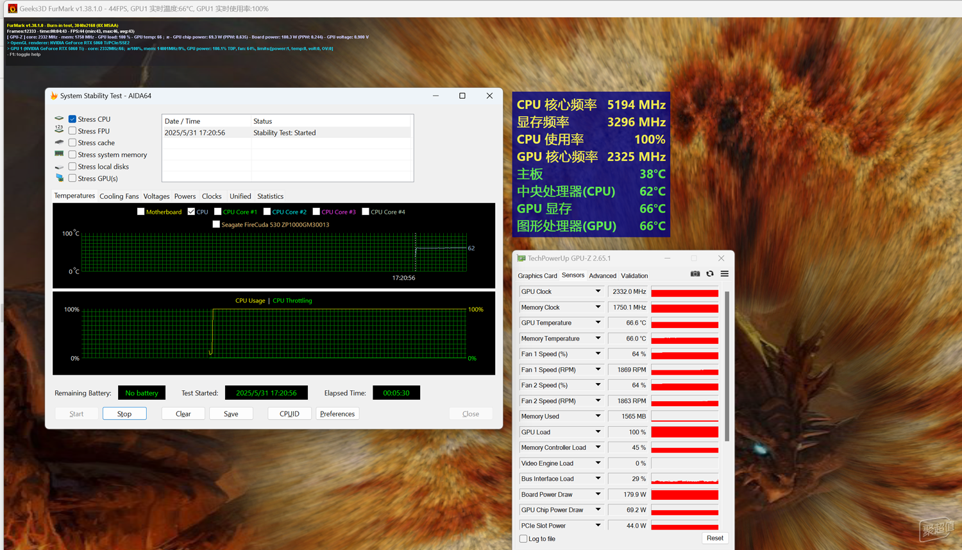The width and height of the screenshot is (962, 550).
Task: Click the GPU-Z sensors vertical scrollbar
Action: tap(727, 366)
